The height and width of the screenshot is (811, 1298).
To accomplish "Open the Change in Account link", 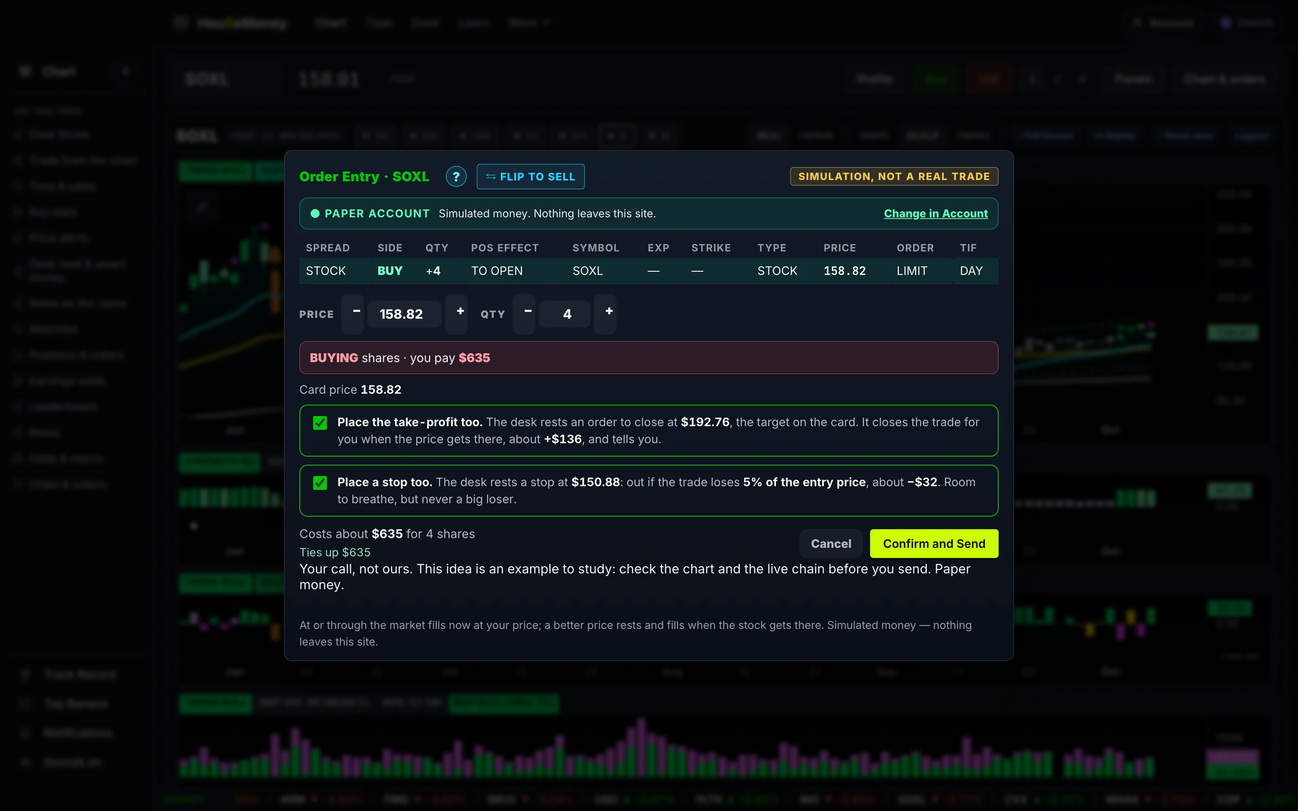I will point(936,214).
